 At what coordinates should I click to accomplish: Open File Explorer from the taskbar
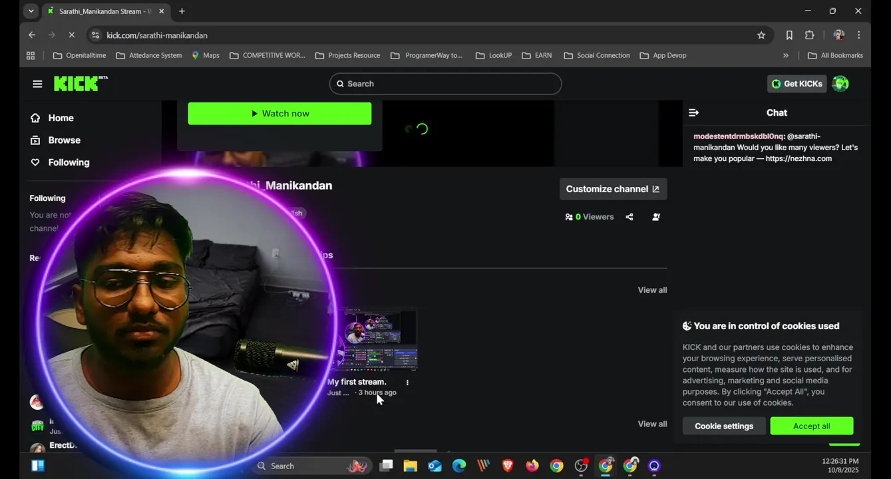coord(410,466)
